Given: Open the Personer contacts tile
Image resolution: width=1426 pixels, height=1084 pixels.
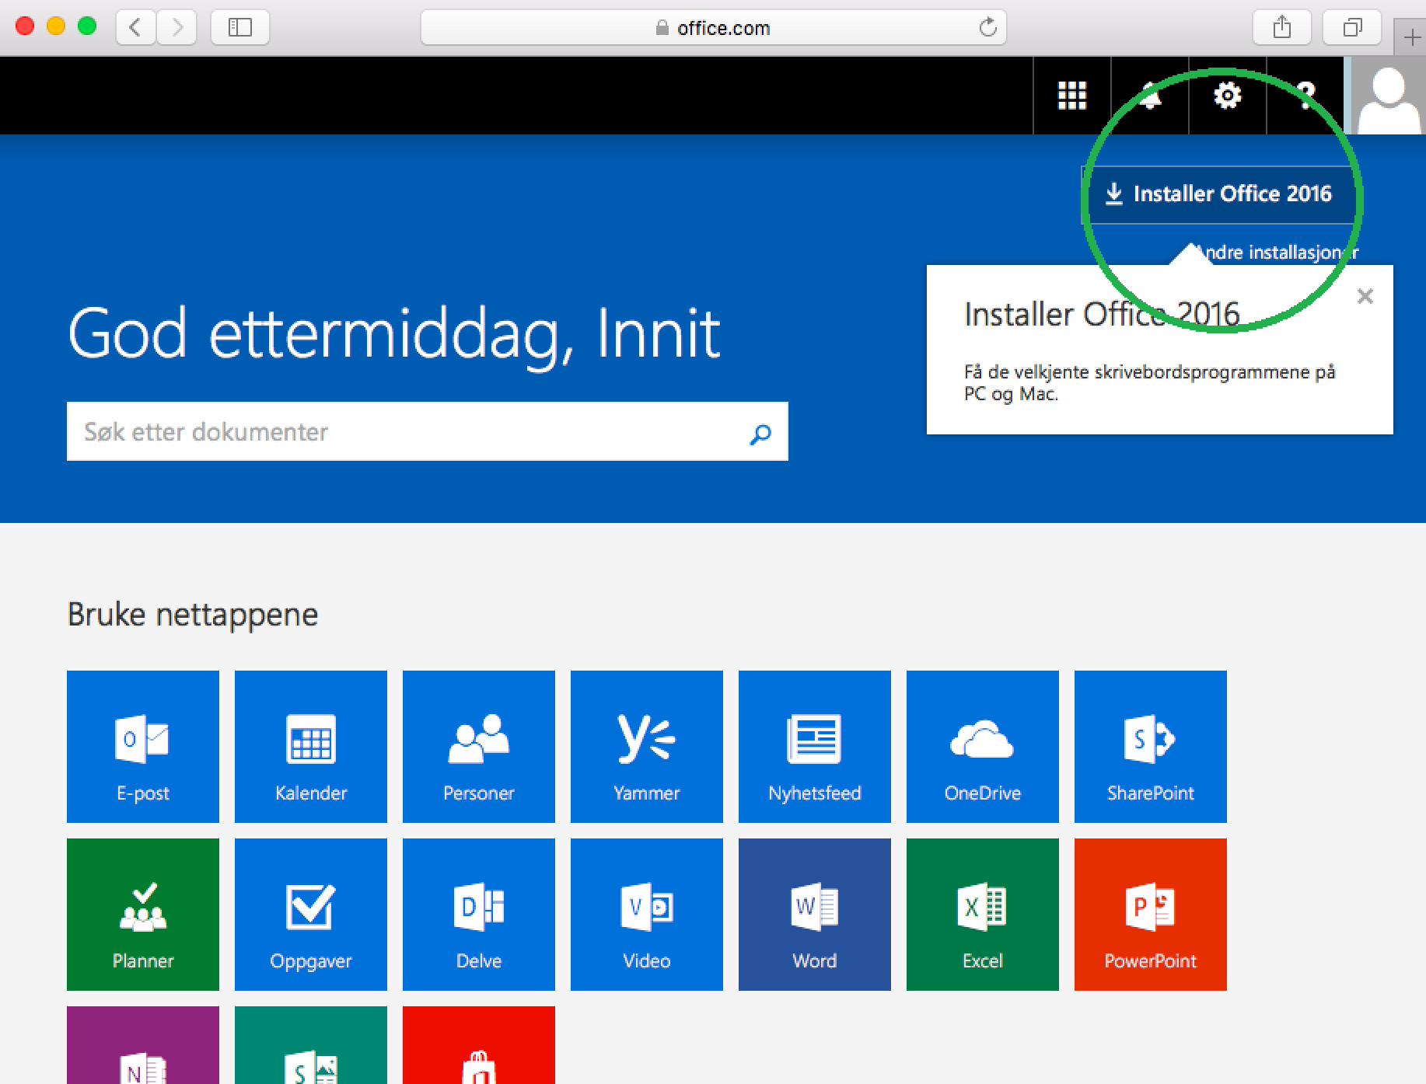Looking at the screenshot, I should tap(479, 746).
